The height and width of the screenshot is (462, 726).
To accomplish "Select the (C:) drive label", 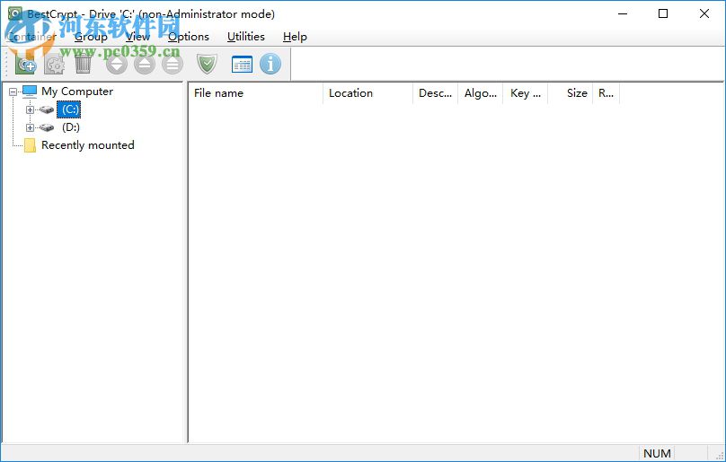I will 69,109.
